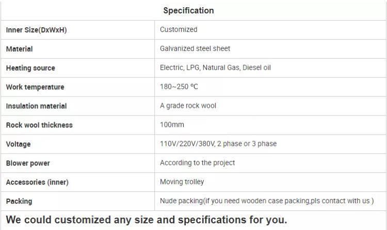Click A grade rock wool text
The image size is (387, 230).
188,106
